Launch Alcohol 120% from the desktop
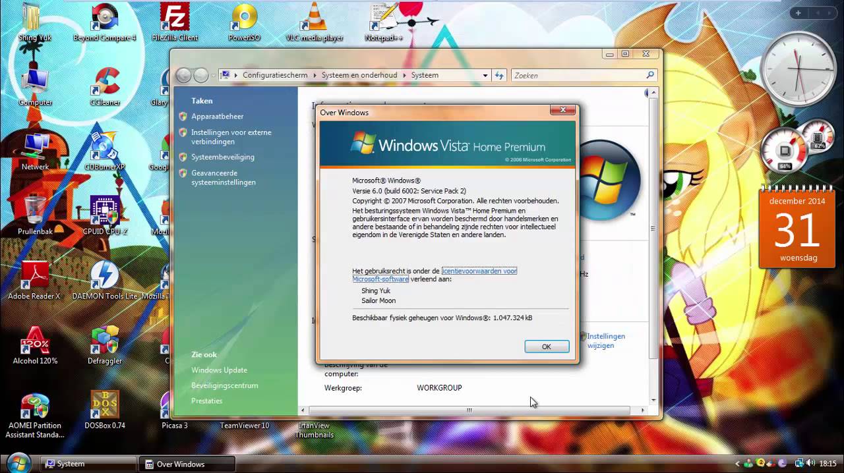 click(35, 345)
